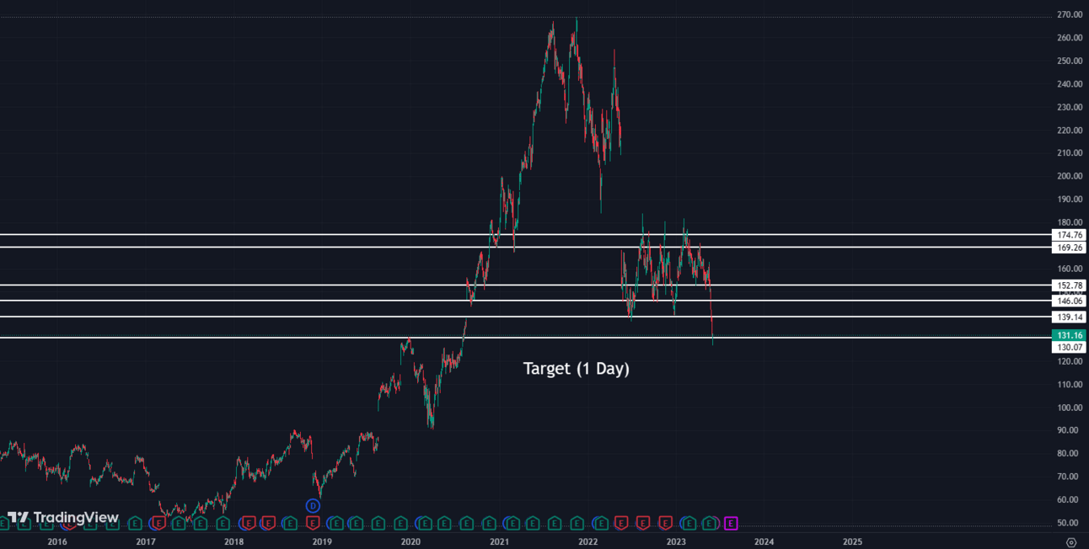Image resolution: width=1089 pixels, height=549 pixels.
Task: Click the 2020 label on time axis
Action: coord(410,541)
